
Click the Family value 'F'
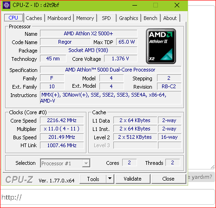tap(52, 78)
